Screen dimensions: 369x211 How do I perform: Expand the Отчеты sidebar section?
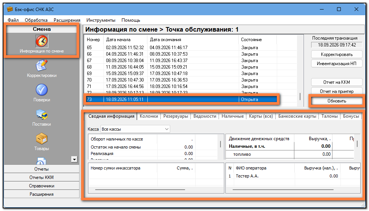[42, 169]
